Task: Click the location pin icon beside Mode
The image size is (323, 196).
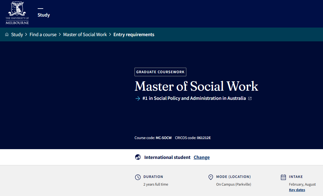Action: click(x=211, y=177)
